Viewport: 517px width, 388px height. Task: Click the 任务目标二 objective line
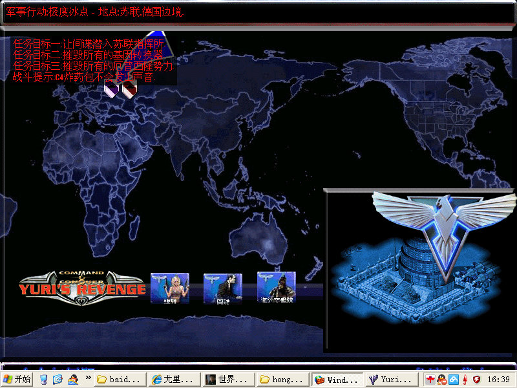point(89,55)
